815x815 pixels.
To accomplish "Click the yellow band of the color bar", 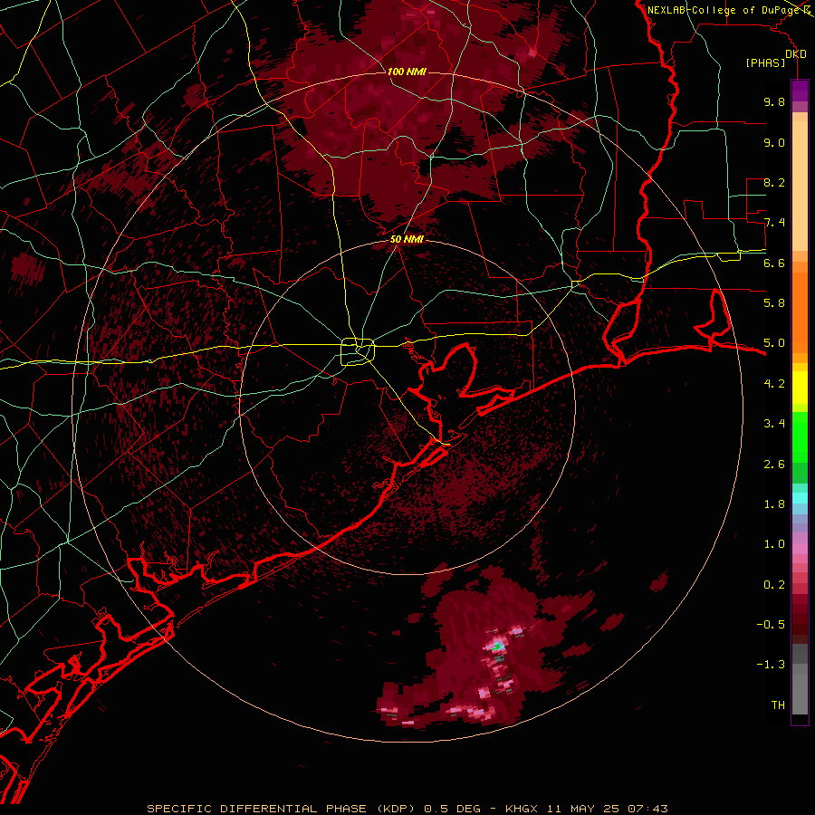I will point(800,388).
